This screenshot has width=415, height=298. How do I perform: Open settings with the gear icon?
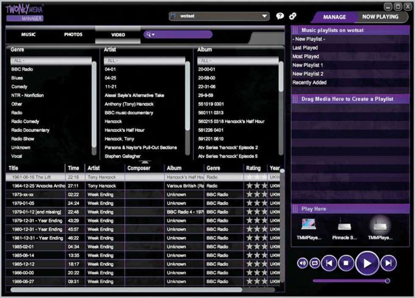click(293, 16)
